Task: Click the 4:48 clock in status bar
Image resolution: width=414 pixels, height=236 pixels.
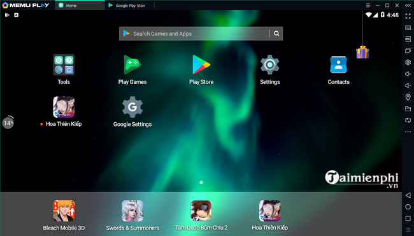Action: 392,15
